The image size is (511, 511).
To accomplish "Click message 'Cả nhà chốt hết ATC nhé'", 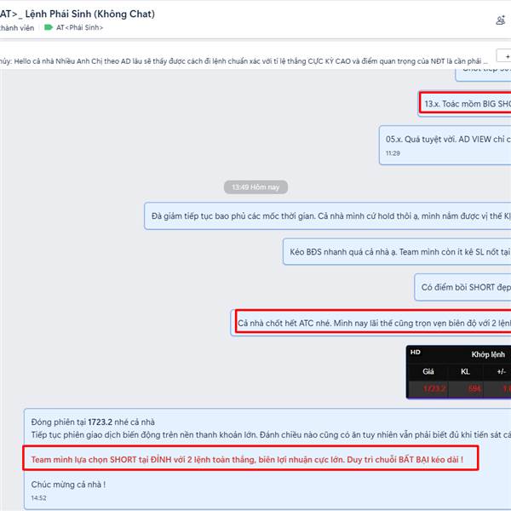I will pos(370,323).
